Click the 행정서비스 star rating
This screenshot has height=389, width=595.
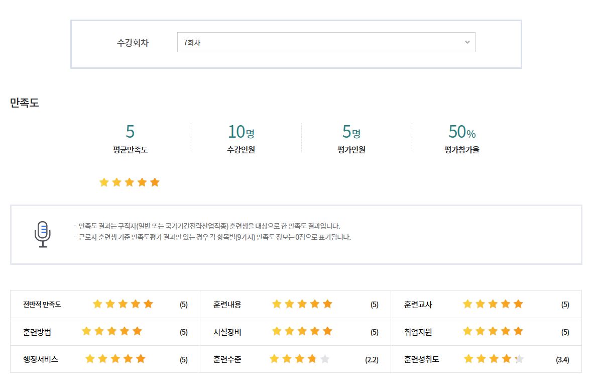click(x=115, y=359)
